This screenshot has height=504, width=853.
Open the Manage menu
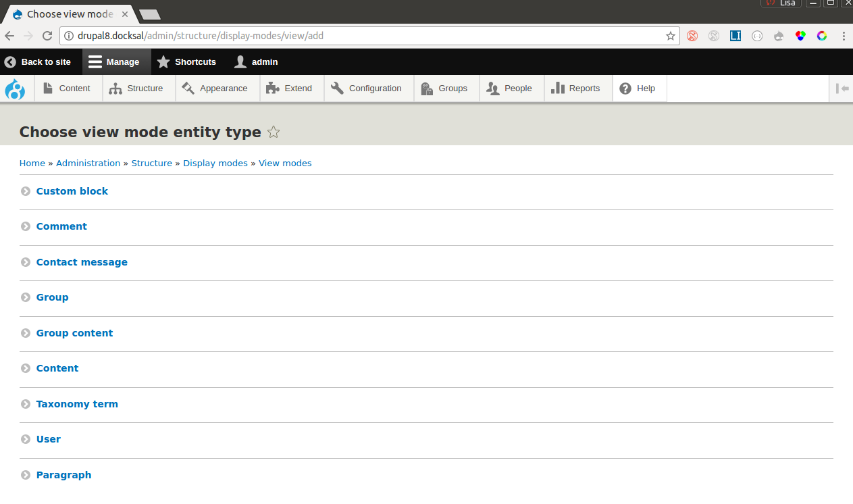tap(116, 61)
